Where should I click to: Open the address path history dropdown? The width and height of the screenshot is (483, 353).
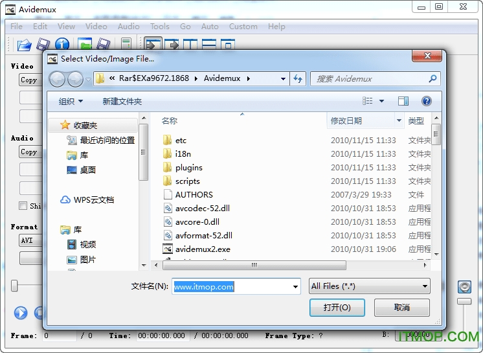(283, 79)
